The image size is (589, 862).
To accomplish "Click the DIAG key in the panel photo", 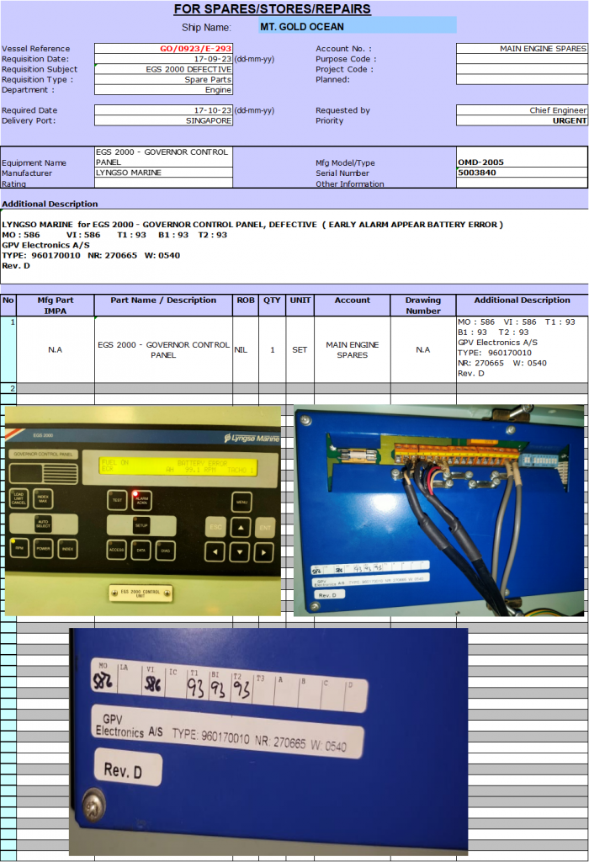I will [x=165, y=550].
